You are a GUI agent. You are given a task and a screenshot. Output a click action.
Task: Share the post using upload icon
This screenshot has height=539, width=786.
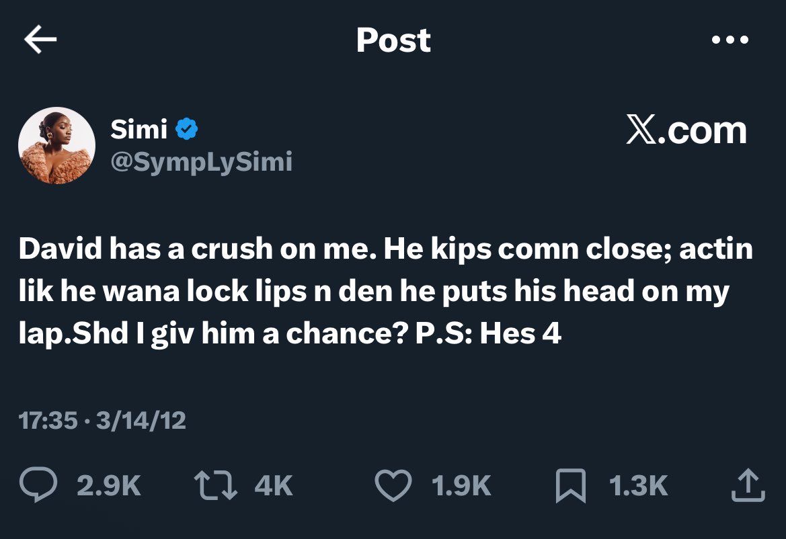click(748, 485)
